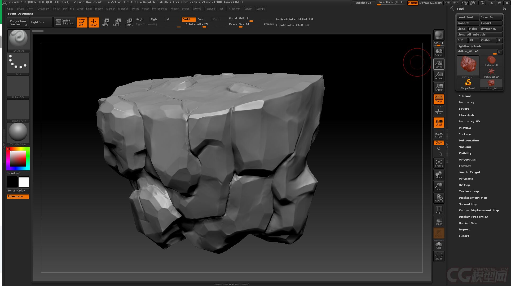Toggle PolyF polyframe display

[x=439, y=210]
